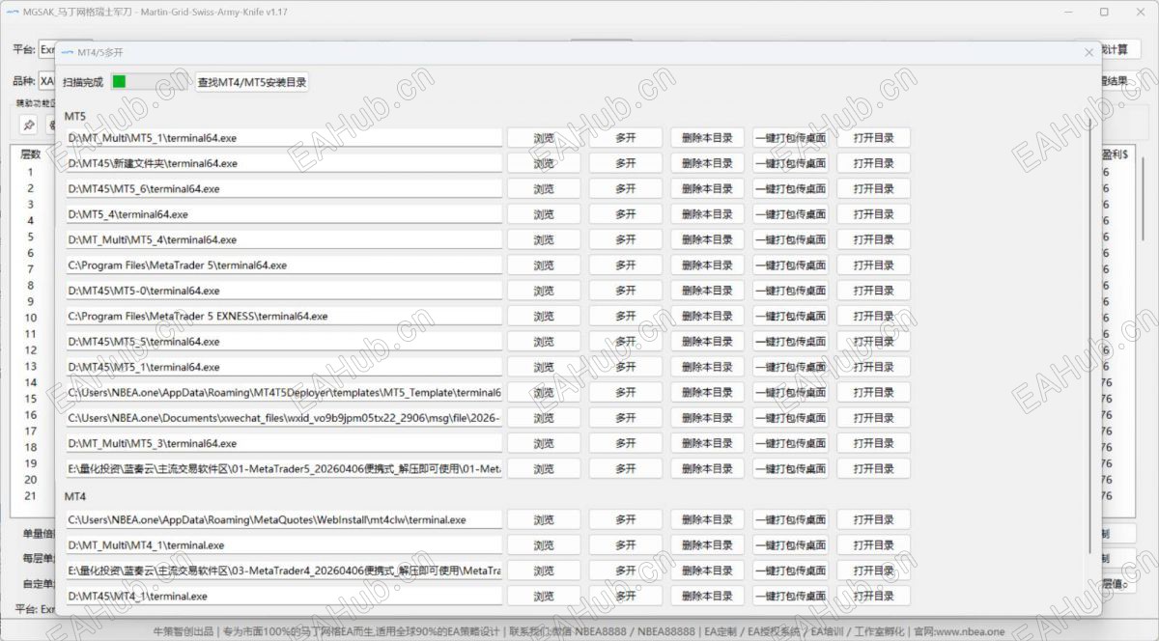Select path field MetaTrader 5 EXNESS\terminal64.exe
1159x641 pixels.
[x=284, y=316]
